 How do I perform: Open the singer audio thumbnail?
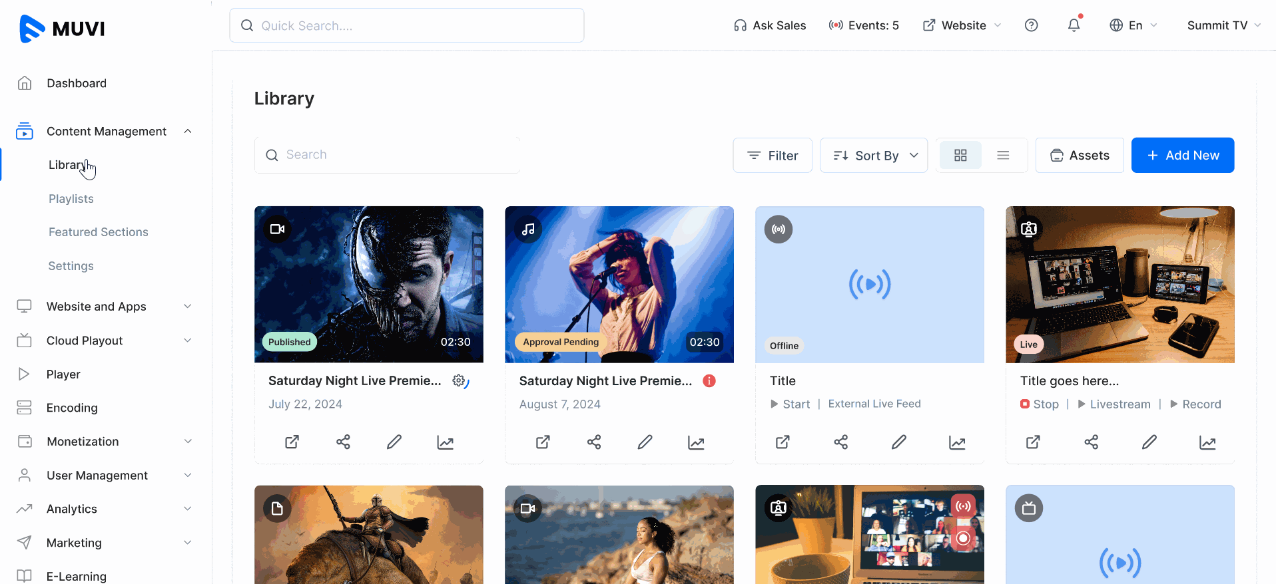pos(619,285)
